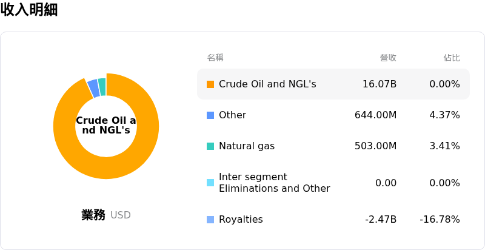Select the Royalties row name
This screenshot has width=485, height=250.
point(241,220)
